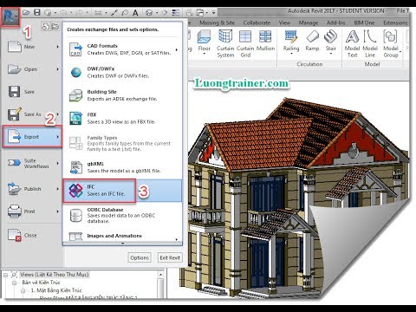Viewport: 416px width, 312px height.
Task: Show the Open Documents list icon
Action: tap(55, 27)
